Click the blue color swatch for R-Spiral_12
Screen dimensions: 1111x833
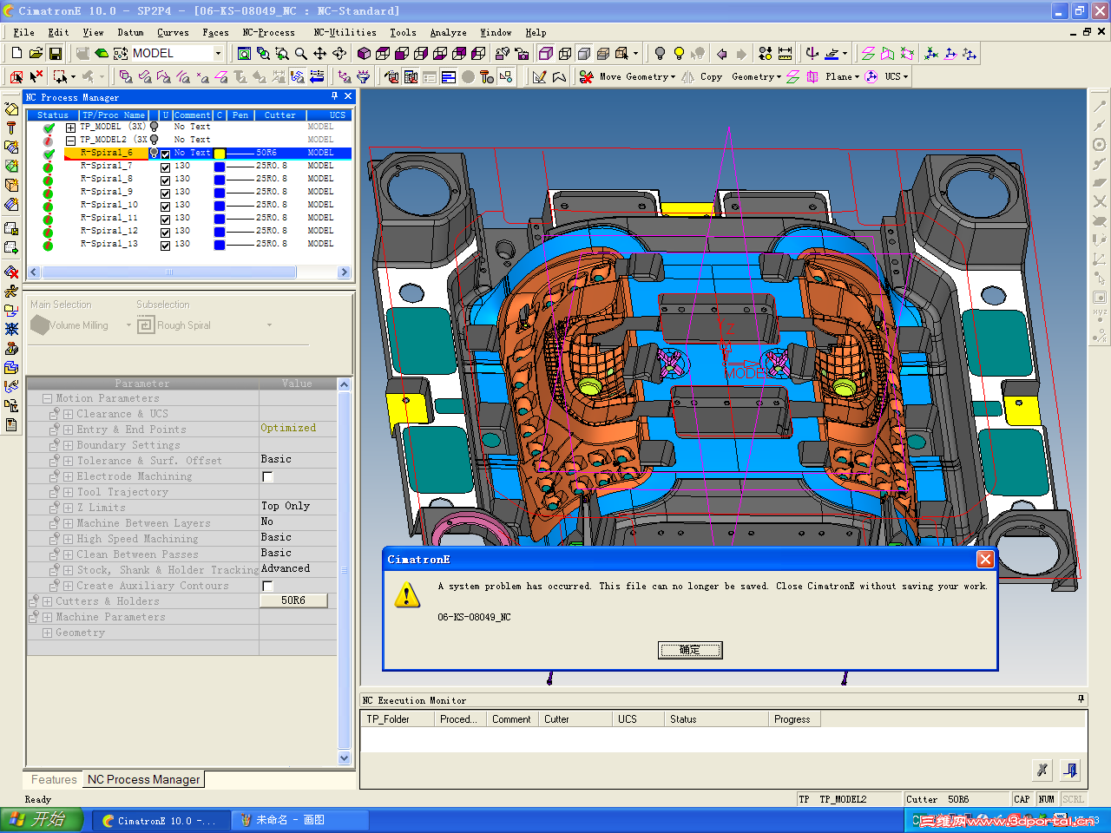(220, 232)
